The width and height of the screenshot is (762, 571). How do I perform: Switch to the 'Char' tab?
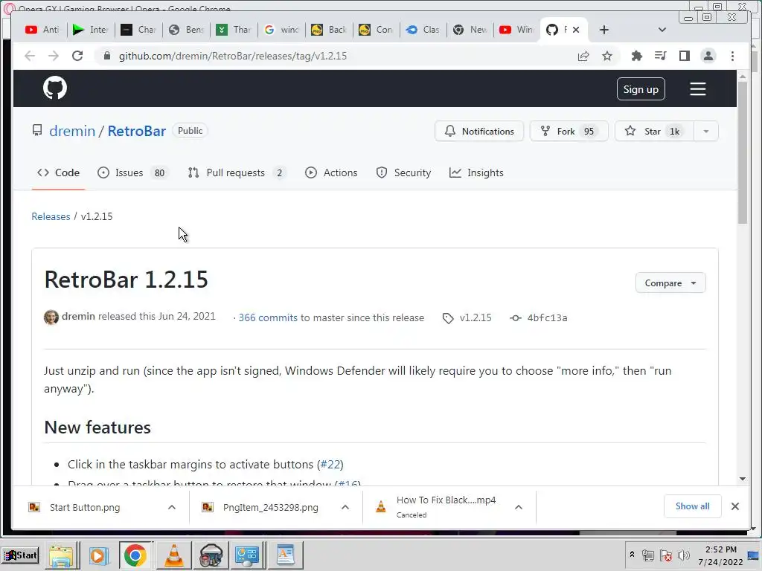(138, 30)
